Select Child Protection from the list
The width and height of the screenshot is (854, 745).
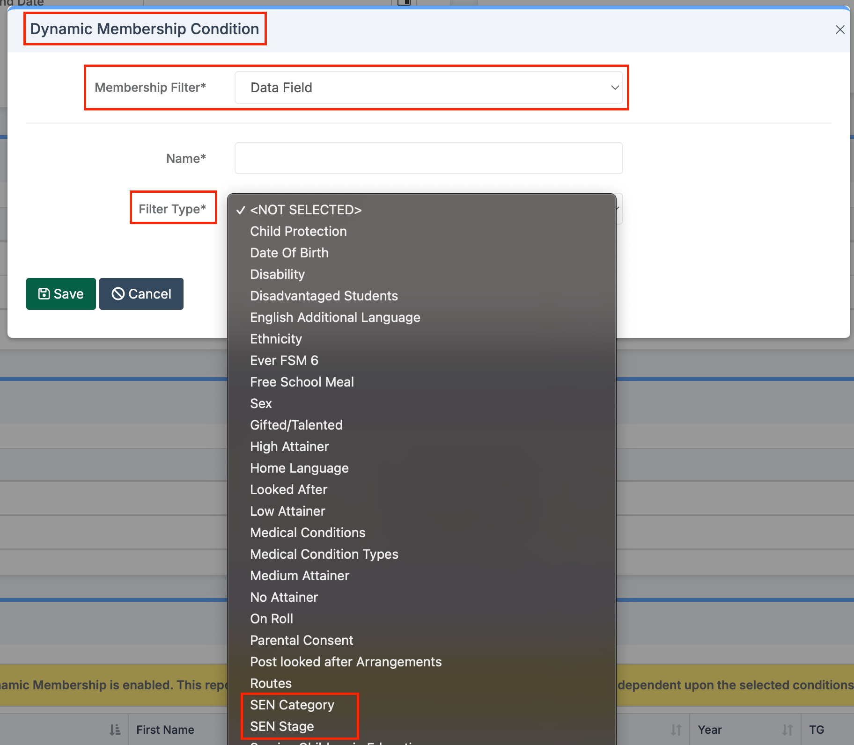point(298,231)
